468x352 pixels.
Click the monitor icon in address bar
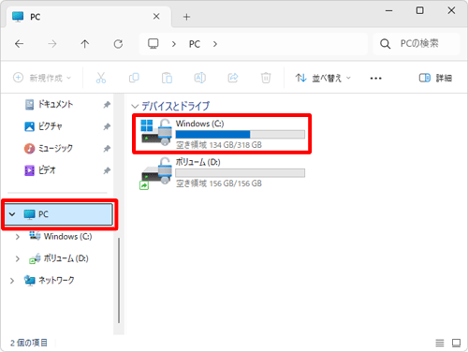154,44
